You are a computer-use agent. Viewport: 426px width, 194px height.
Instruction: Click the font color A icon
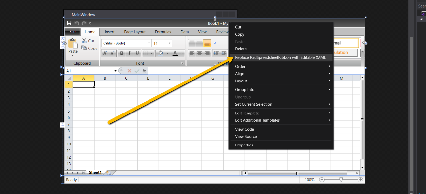pyautogui.click(x=175, y=53)
